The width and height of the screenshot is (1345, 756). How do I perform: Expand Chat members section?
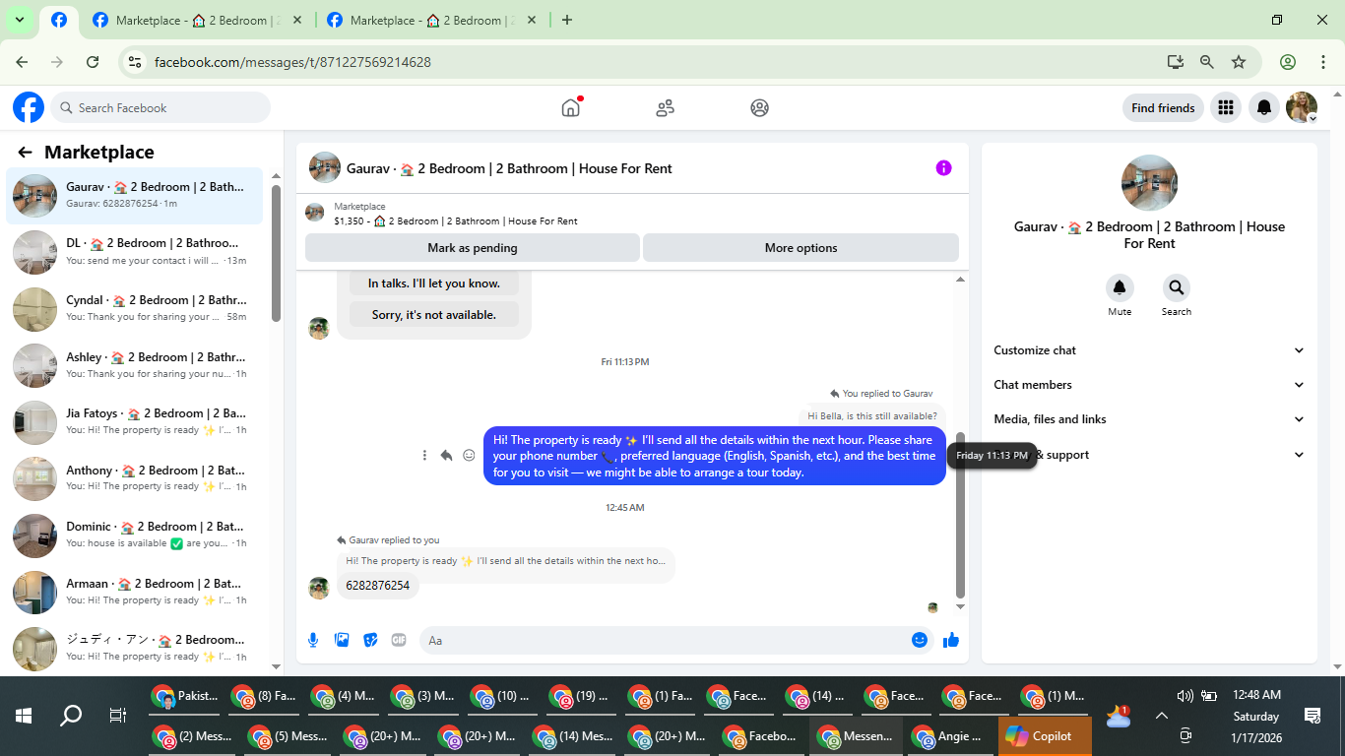(1149, 385)
